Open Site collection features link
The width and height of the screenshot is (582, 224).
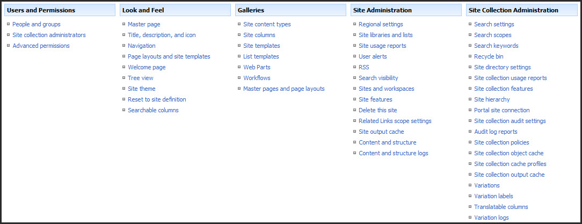click(504, 89)
